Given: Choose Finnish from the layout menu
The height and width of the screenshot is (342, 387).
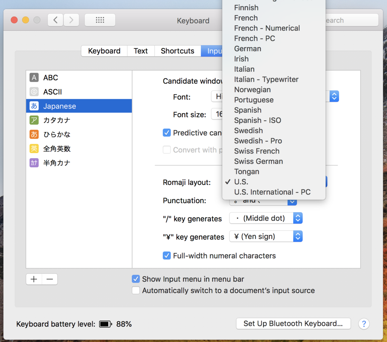Looking at the screenshot, I should [274, 8].
